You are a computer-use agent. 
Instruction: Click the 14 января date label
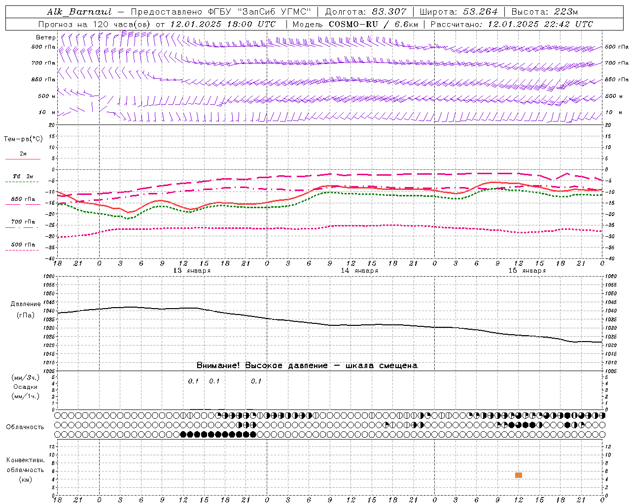[359, 271]
